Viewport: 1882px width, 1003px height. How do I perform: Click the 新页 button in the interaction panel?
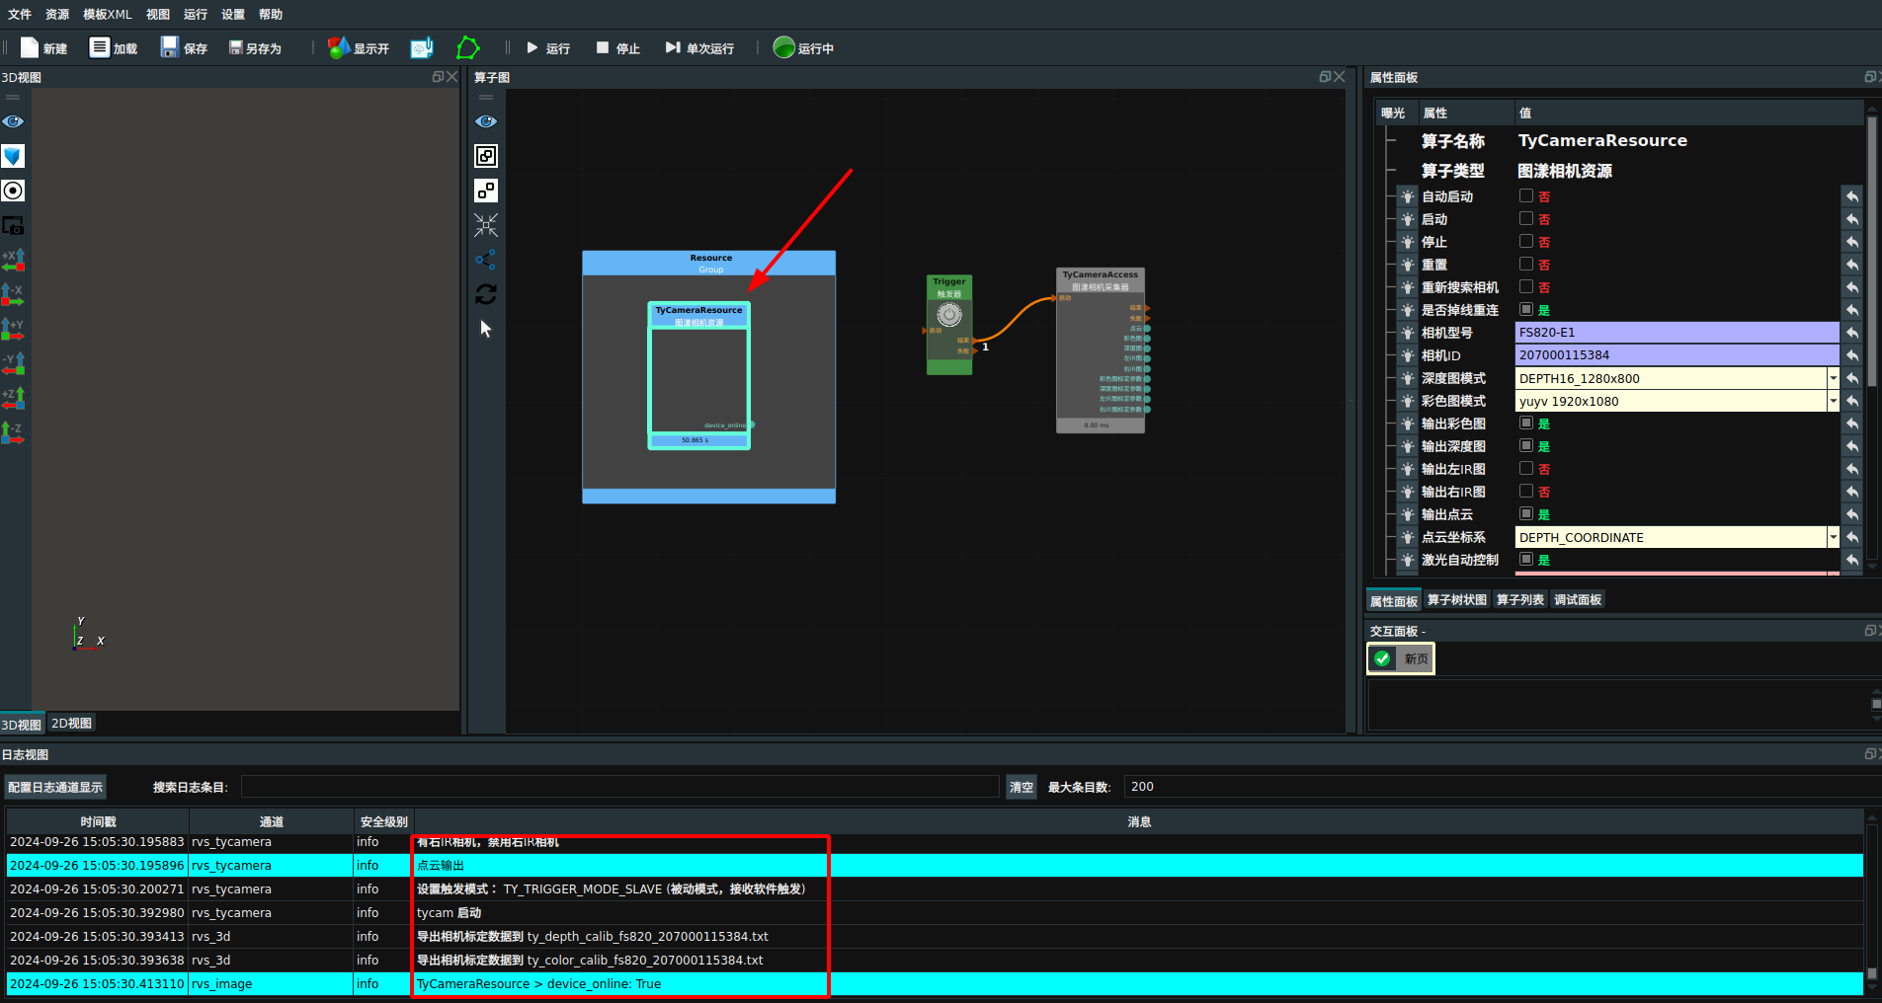point(1401,658)
